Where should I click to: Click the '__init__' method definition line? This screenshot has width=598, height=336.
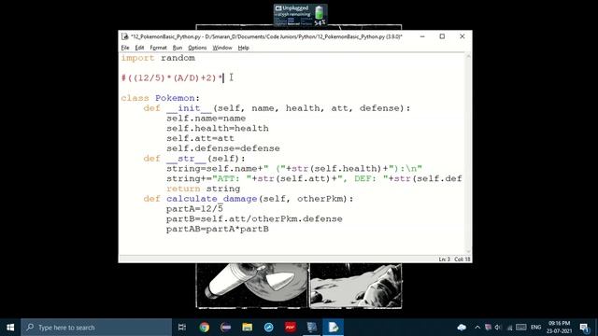[x=277, y=108]
